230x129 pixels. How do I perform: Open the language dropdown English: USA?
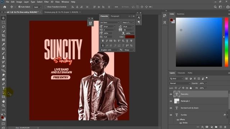109,50
